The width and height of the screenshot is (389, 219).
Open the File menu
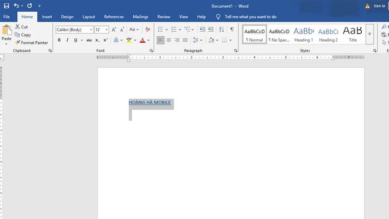7,17
